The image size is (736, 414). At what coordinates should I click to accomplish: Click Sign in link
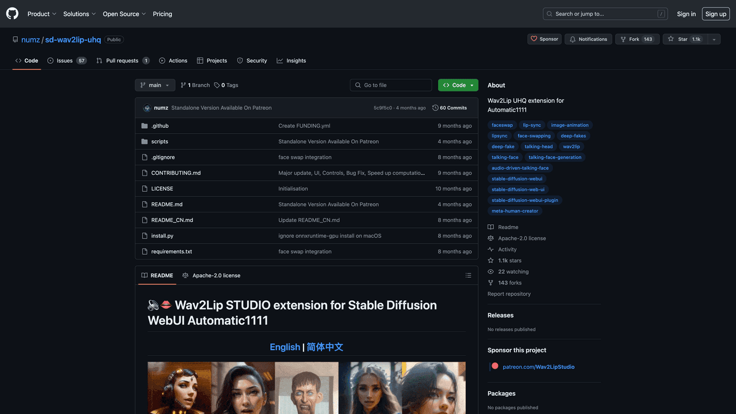tap(686, 14)
